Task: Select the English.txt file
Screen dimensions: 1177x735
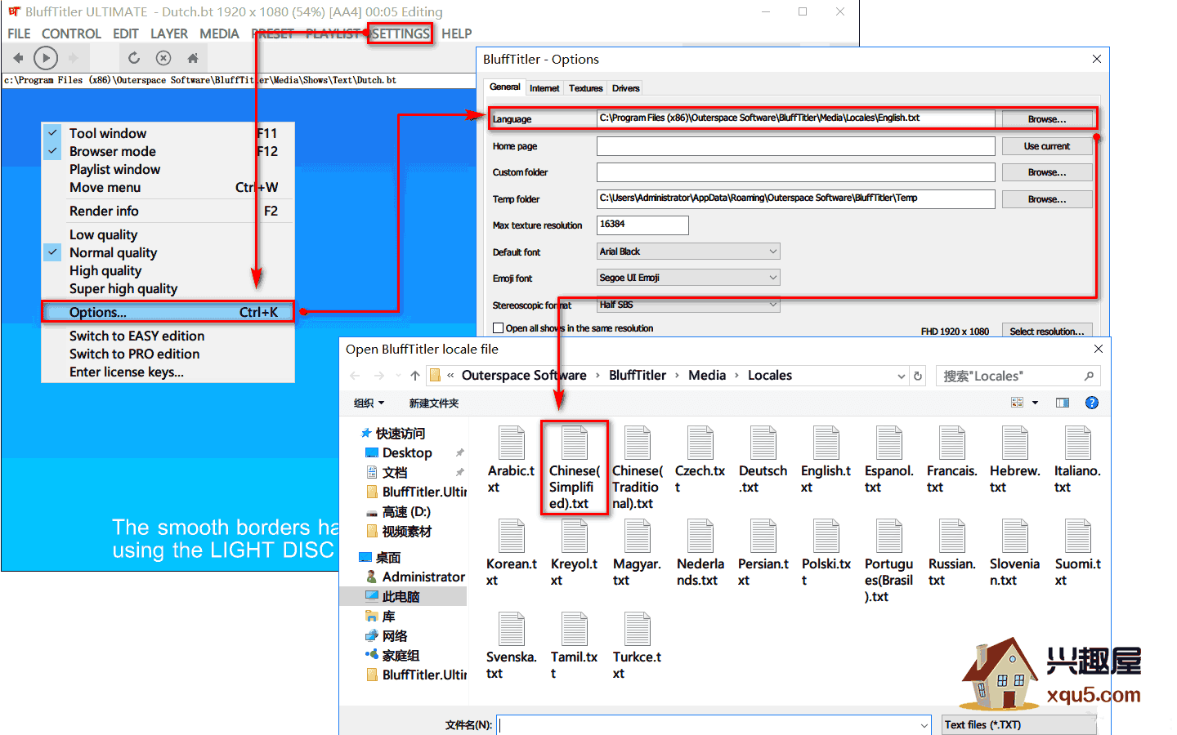Action: point(826,460)
